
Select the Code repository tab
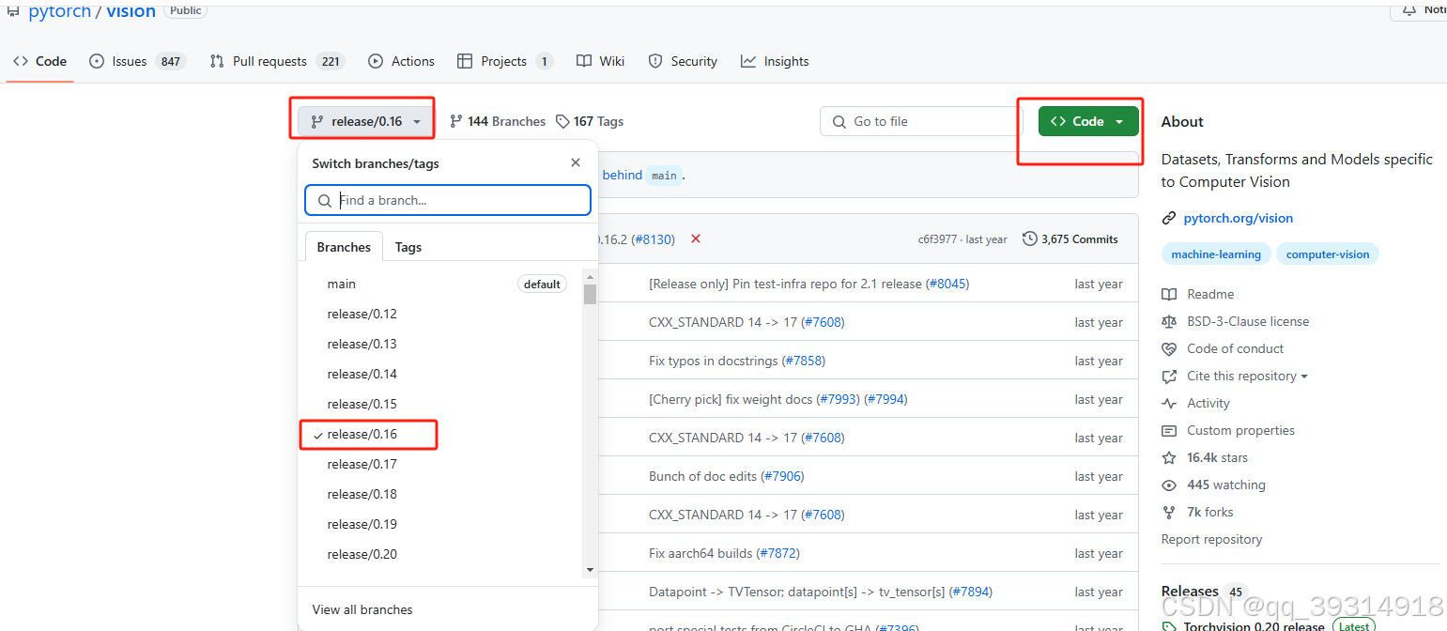pos(39,61)
